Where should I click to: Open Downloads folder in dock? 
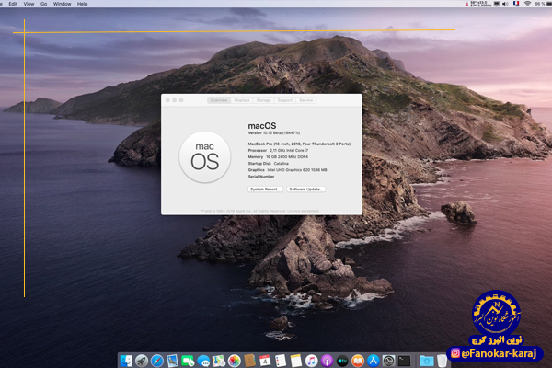point(426,361)
